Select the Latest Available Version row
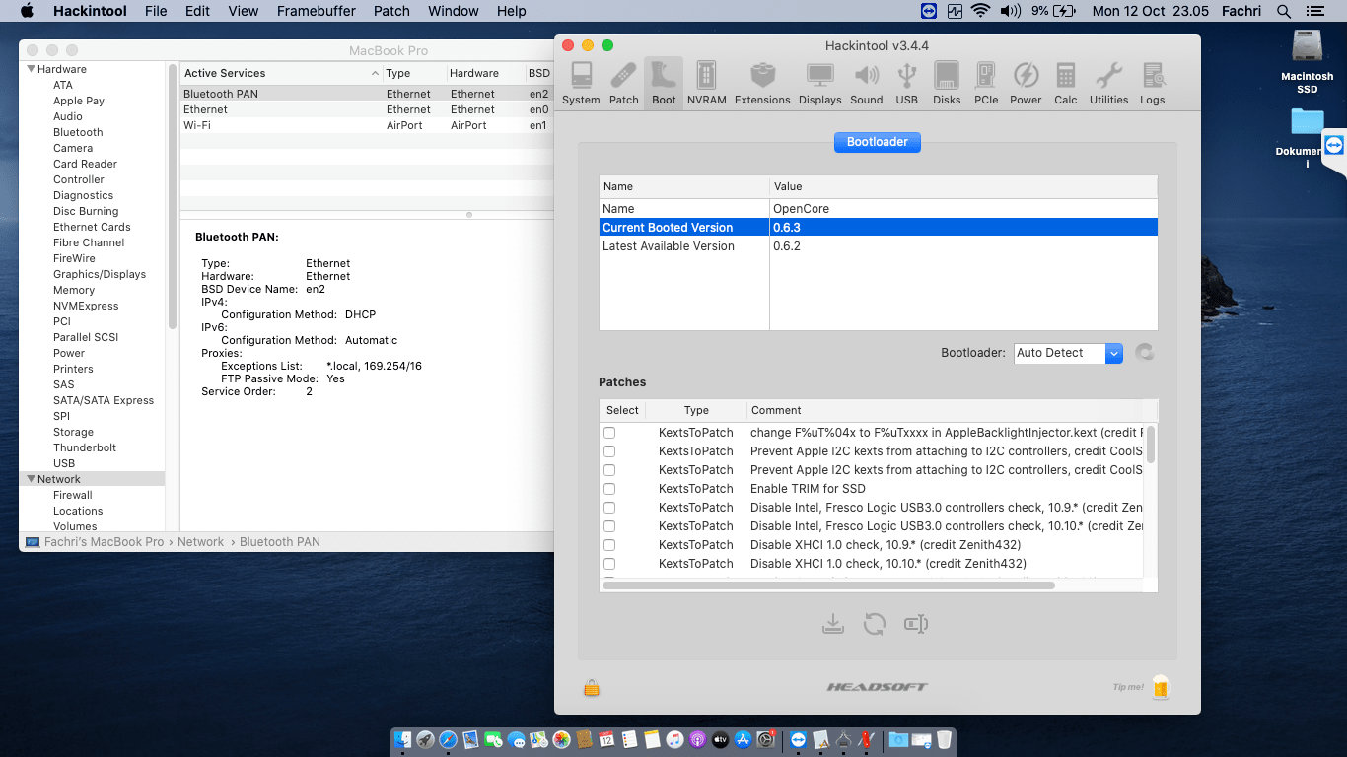 (x=878, y=246)
